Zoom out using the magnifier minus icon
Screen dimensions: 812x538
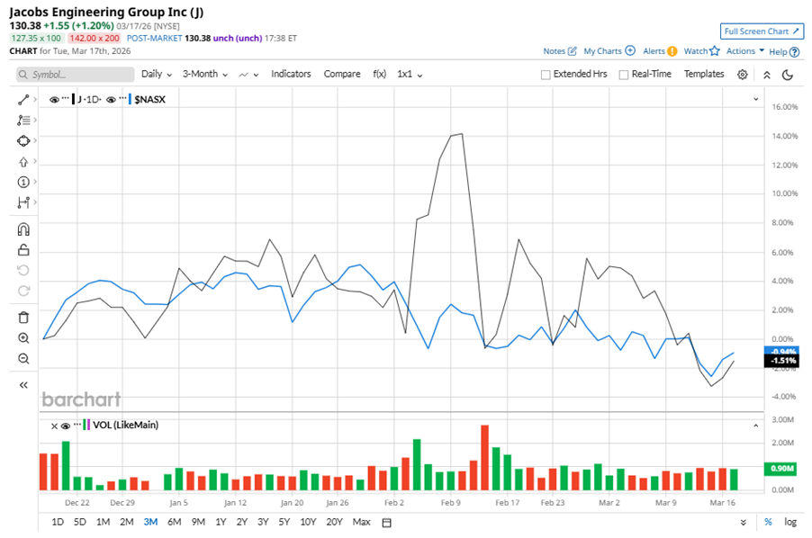24,359
